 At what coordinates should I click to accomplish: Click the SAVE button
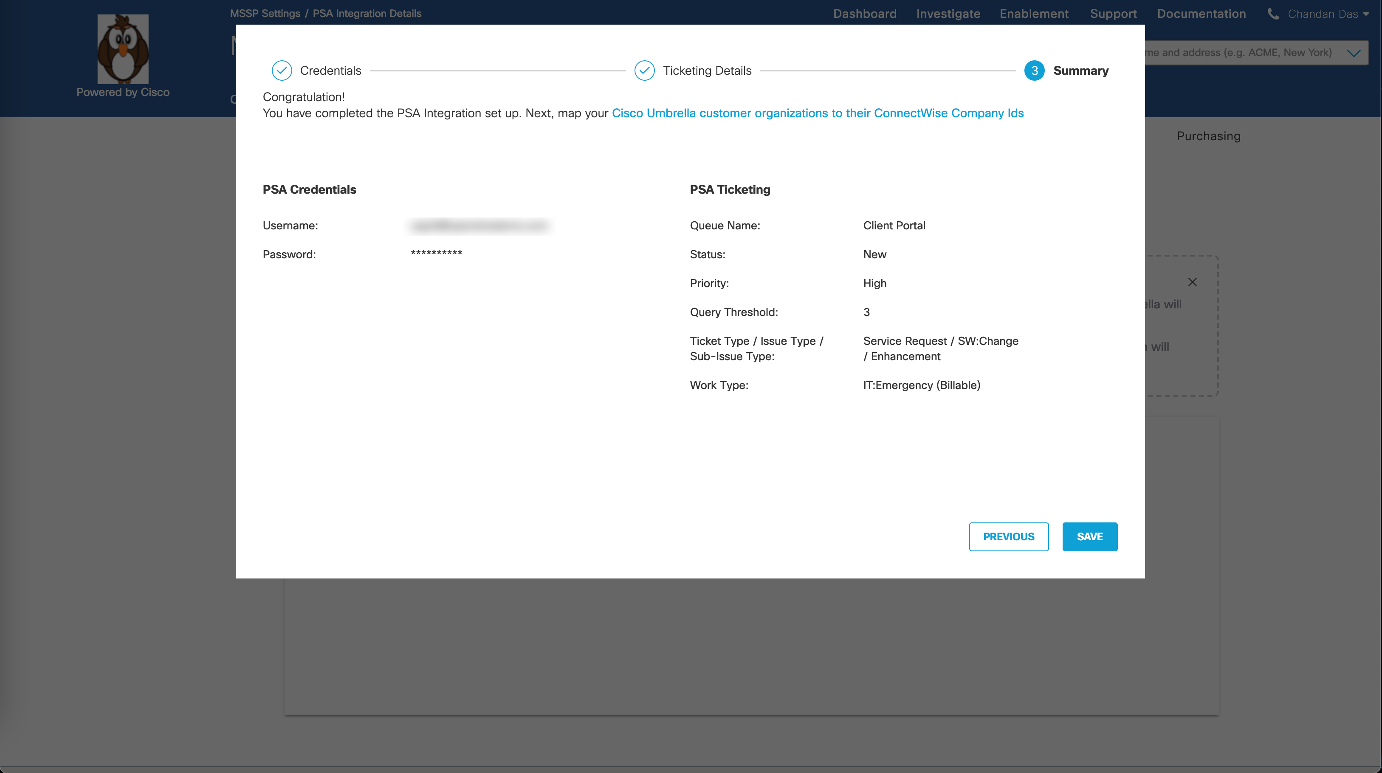click(x=1090, y=536)
